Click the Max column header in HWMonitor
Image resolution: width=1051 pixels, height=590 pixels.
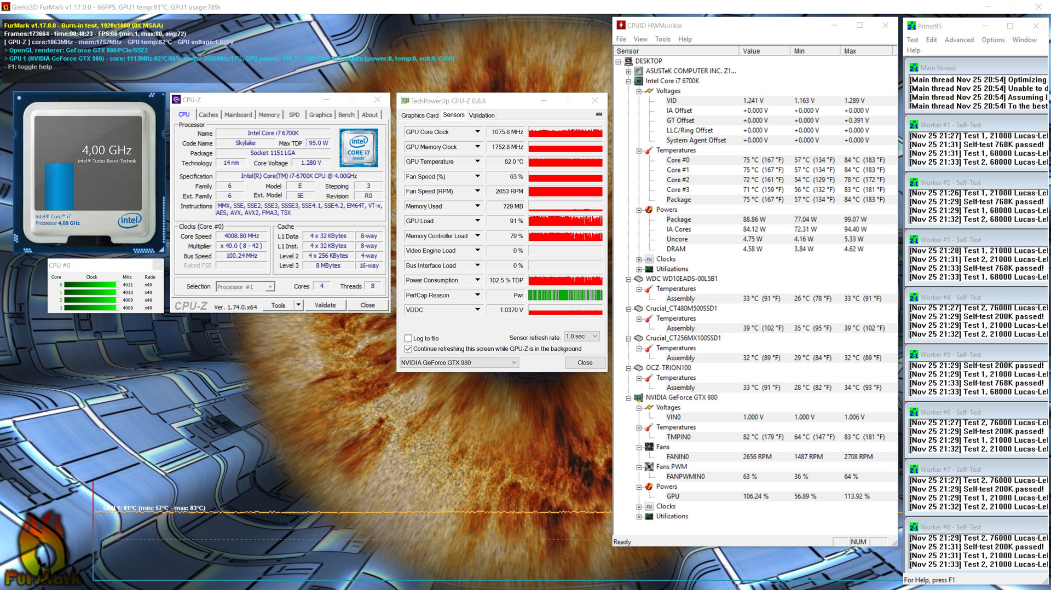click(866, 51)
